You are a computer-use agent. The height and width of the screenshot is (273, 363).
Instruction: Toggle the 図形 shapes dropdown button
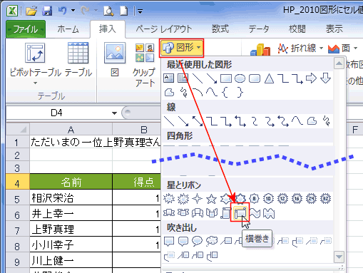click(181, 48)
